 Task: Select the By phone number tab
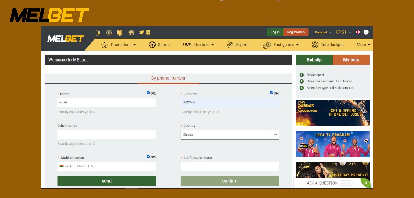tap(168, 78)
